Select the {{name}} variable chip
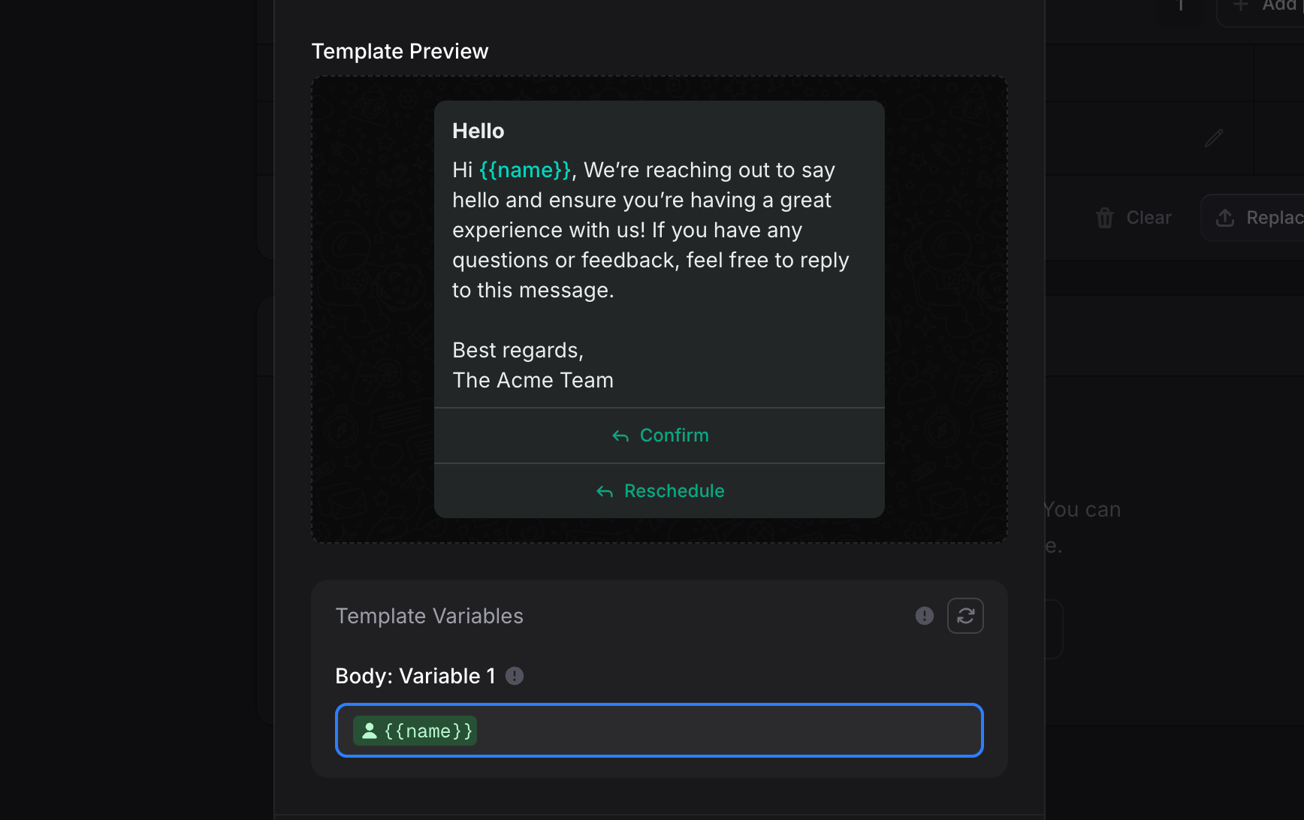The image size is (1304, 820). click(414, 730)
